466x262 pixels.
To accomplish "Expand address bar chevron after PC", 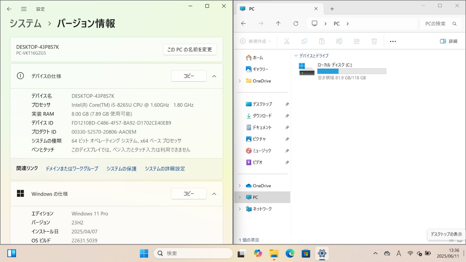I will (x=347, y=24).
